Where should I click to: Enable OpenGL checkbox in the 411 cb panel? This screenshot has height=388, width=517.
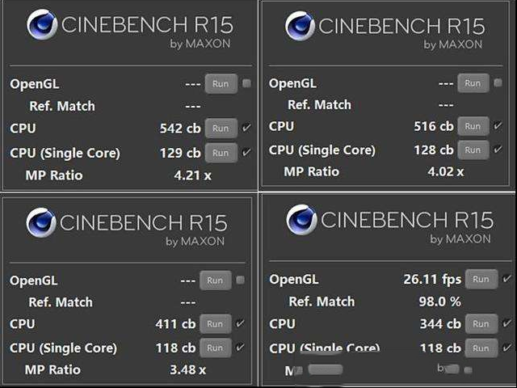pos(241,280)
